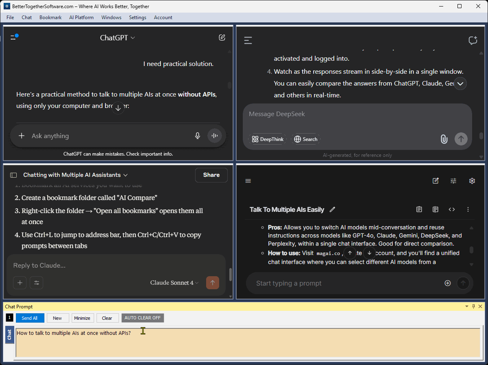Click plus attach icon in ChatGPT input
Viewport: 488px width, 365px height.
22,136
